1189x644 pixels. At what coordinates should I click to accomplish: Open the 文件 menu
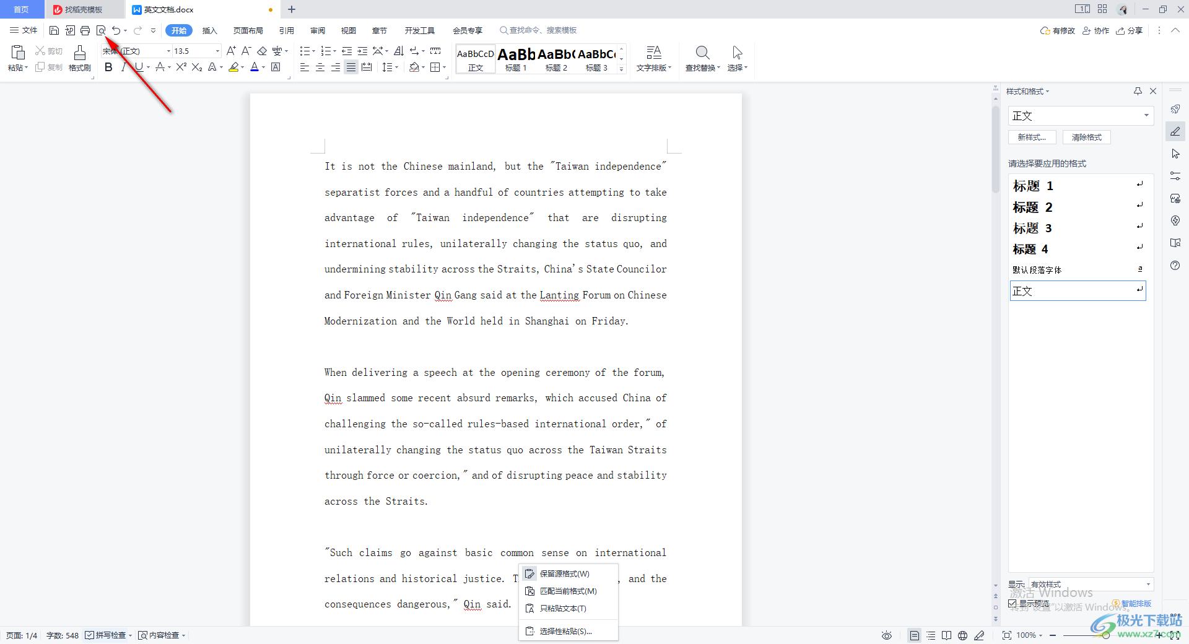24,30
